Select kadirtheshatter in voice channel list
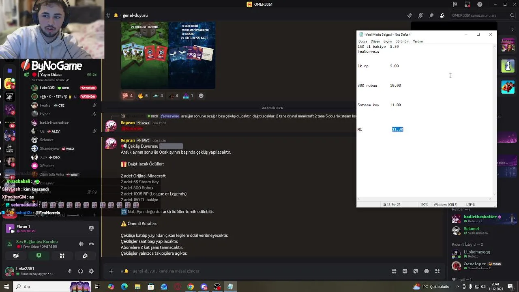 coord(65,122)
